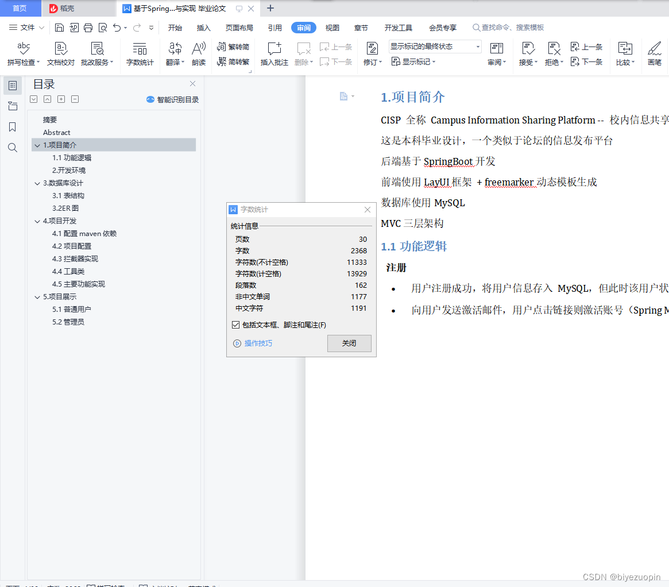Insert a comment with 插入批注
Image resolution: width=669 pixels, height=587 pixels.
[274, 53]
